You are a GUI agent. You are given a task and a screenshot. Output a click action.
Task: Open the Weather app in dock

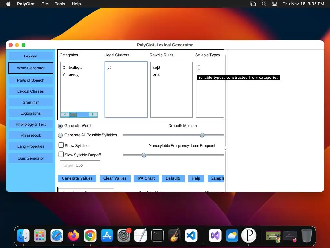click(x=232, y=235)
